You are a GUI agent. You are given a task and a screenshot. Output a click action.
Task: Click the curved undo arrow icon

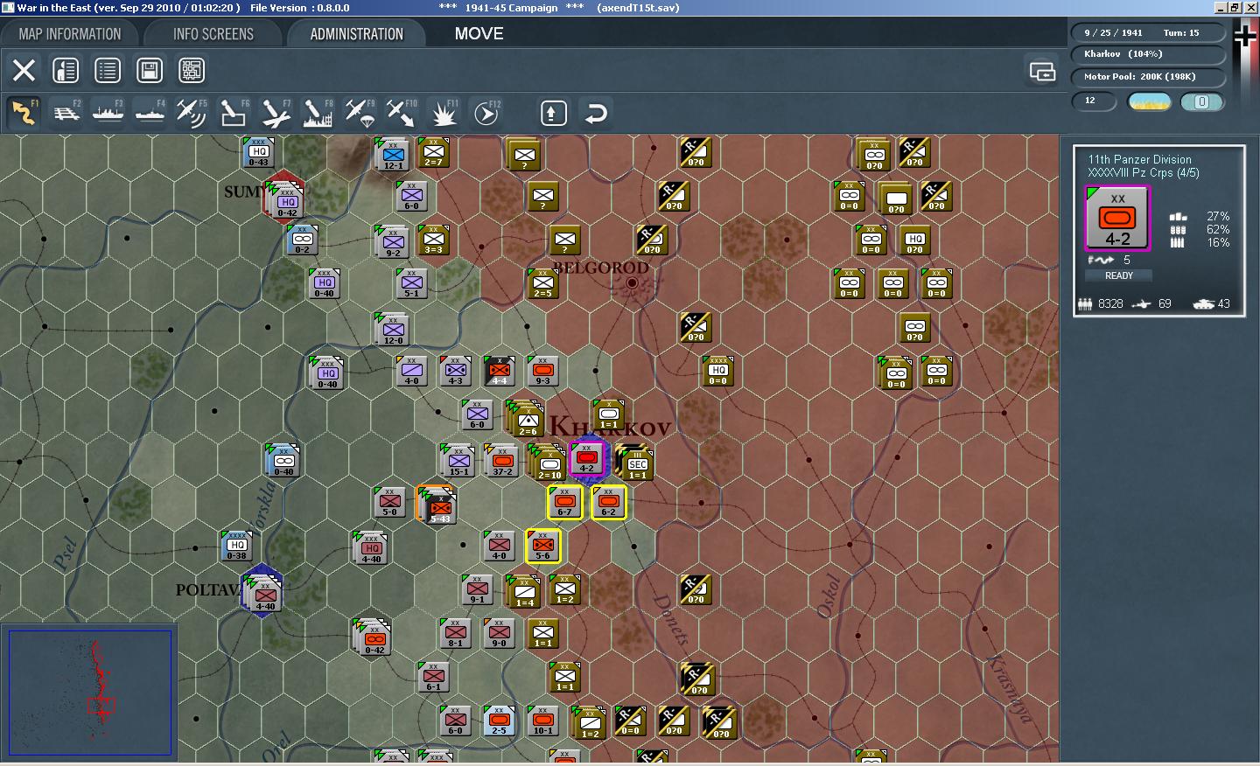[x=596, y=114]
